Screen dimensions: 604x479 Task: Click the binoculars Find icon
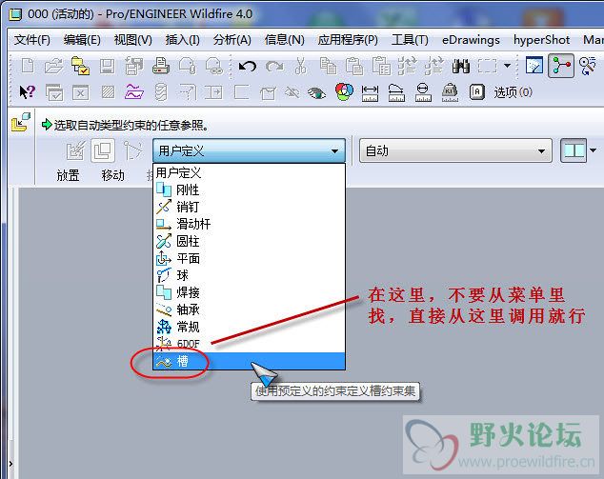461,66
